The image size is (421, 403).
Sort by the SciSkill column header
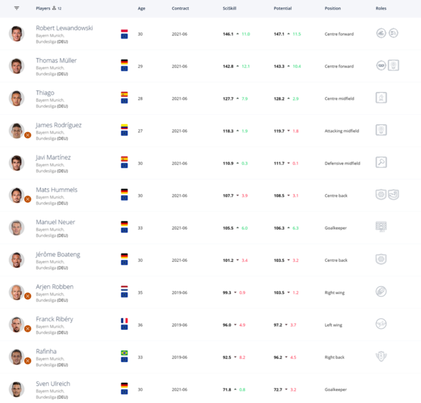click(x=229, y=8)
